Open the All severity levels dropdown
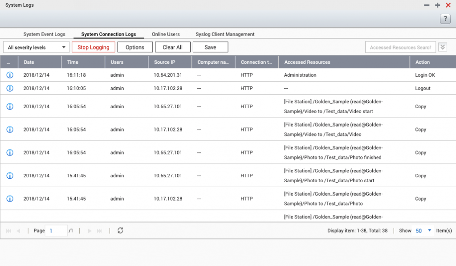This screenshot has height=266, width=456. point(37,47)
